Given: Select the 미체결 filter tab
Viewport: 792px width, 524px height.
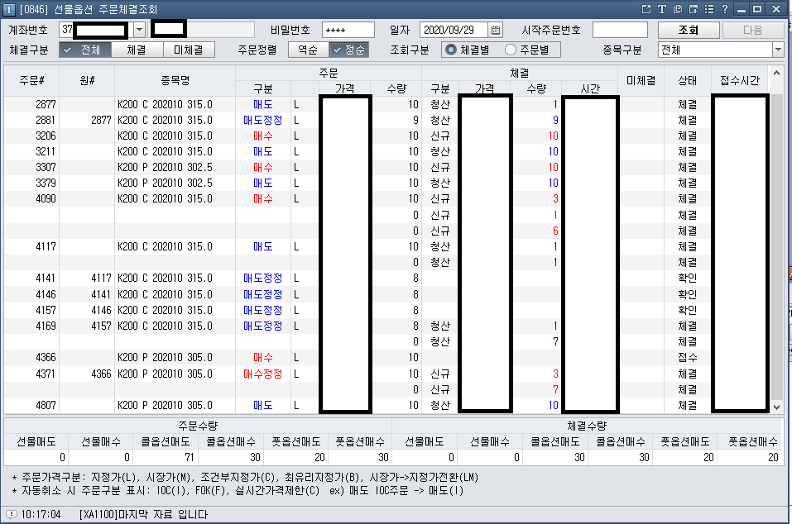Looking at the screenshot, I should [189, 50].
